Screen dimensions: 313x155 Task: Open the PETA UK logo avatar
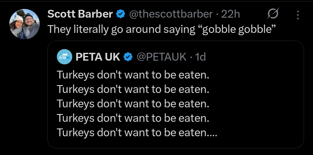[x=64, y=57]
